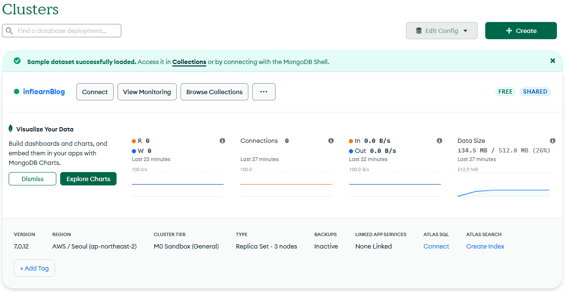Click the Data Size area chart
Screen dimensions: 566x292
(503, 184)
